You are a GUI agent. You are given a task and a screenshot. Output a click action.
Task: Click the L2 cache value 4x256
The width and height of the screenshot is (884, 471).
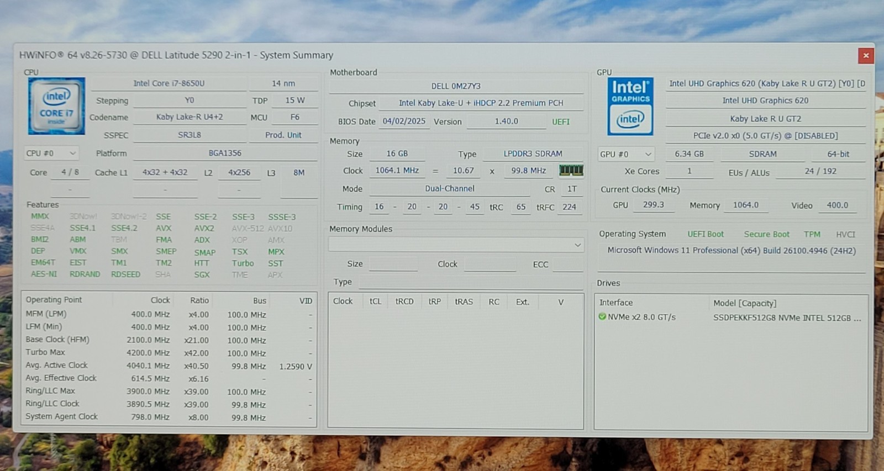(239, 172)
